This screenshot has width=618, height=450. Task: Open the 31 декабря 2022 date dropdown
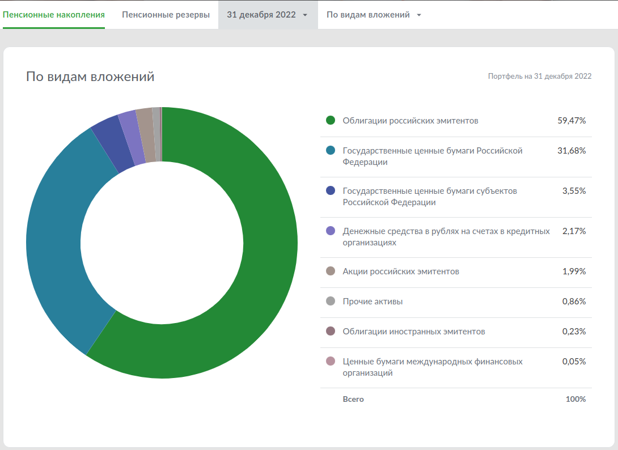(x=268, y=15)
